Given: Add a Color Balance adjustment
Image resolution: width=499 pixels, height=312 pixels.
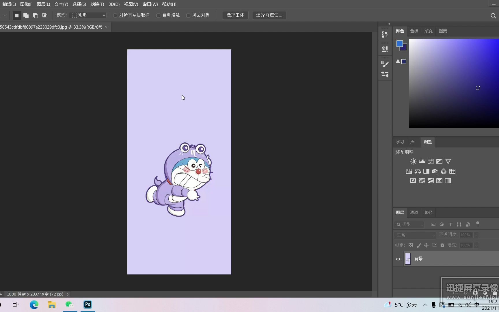Looking at the screenshot, I should coord(418,171).
